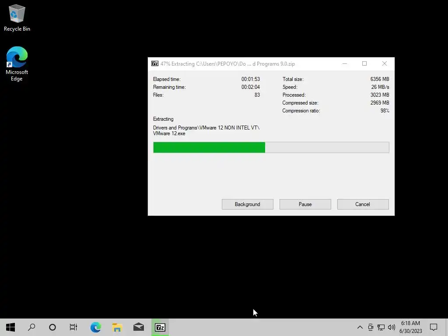Click the Total size value 6356 MB
The width and height of the screenshot is (448, 336).
click(380, 79)
